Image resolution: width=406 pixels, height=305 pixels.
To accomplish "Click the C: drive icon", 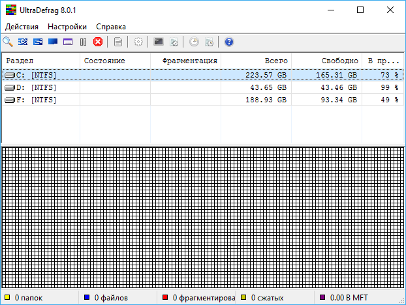I will point(10,75).
